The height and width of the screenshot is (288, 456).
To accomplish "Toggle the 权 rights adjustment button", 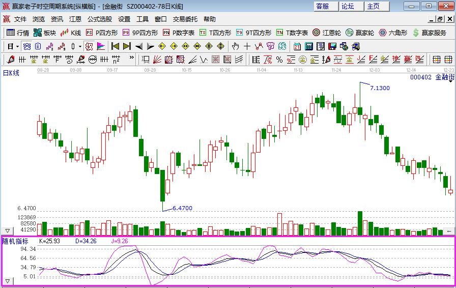I will click(89, 46).
